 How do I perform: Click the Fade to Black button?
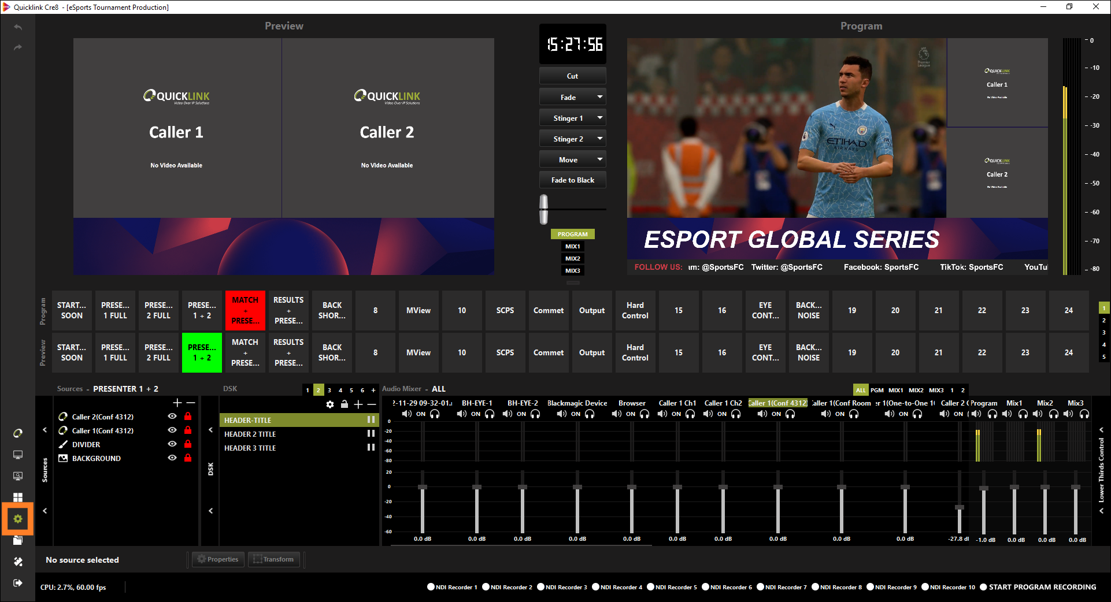click(572, 180)
